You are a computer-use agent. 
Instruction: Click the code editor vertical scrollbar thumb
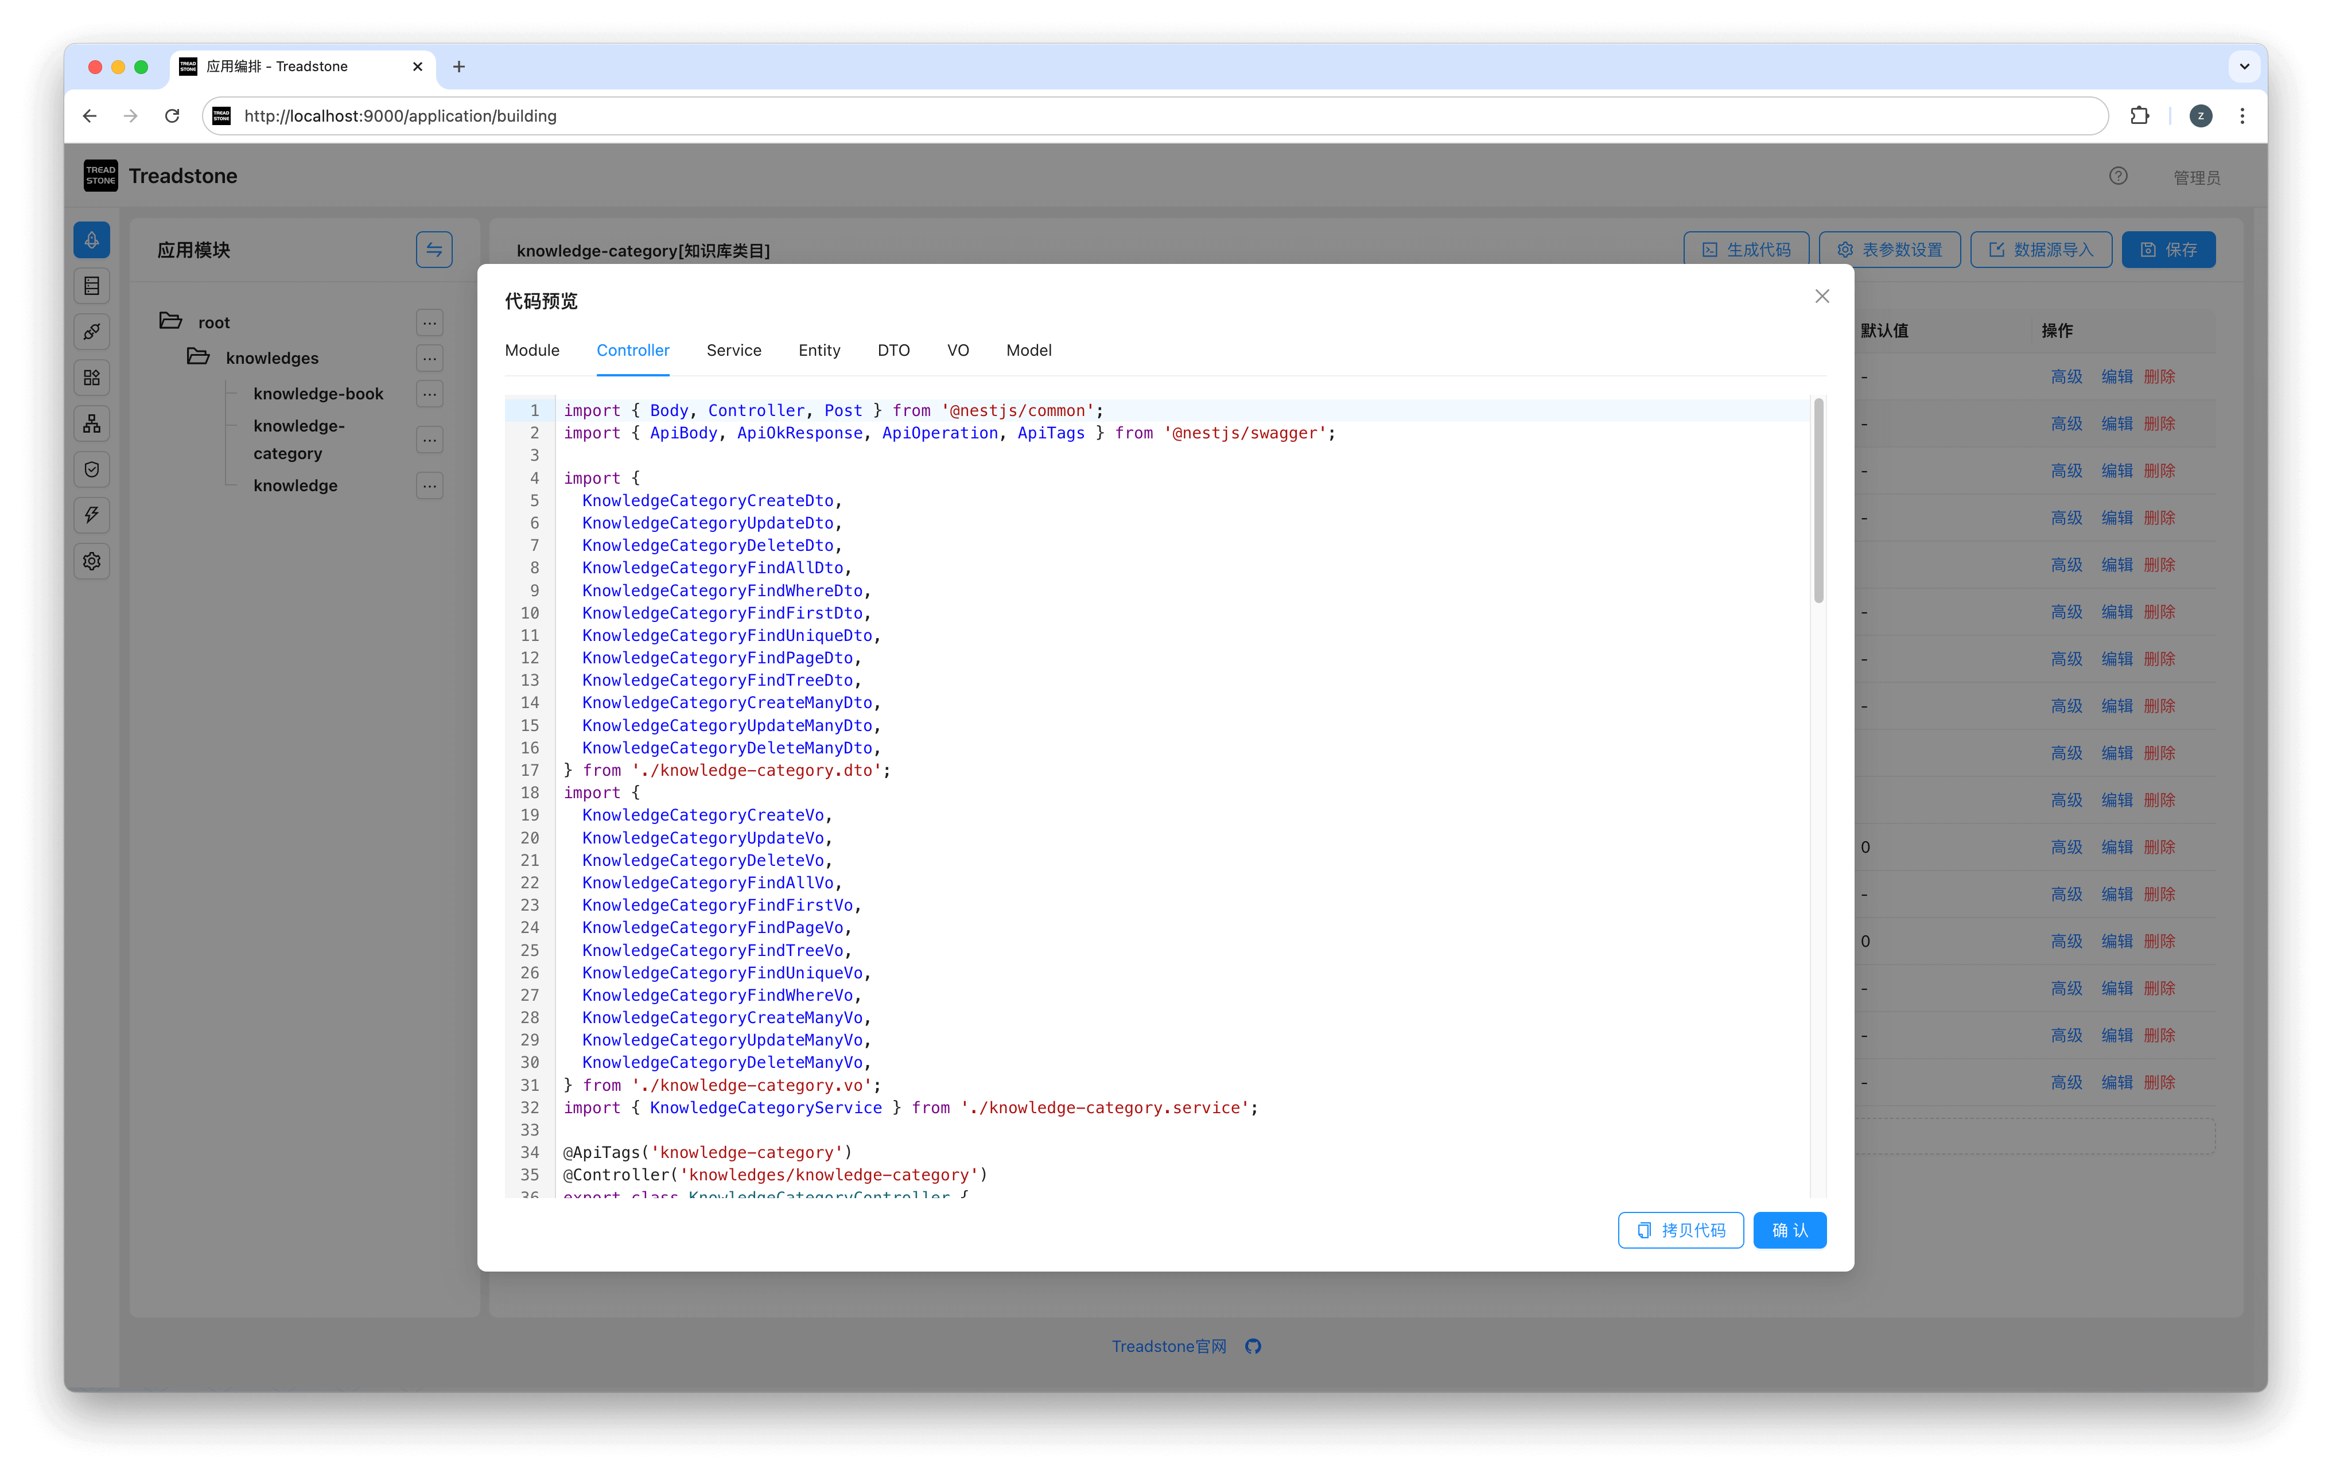tap(1818, 501)
